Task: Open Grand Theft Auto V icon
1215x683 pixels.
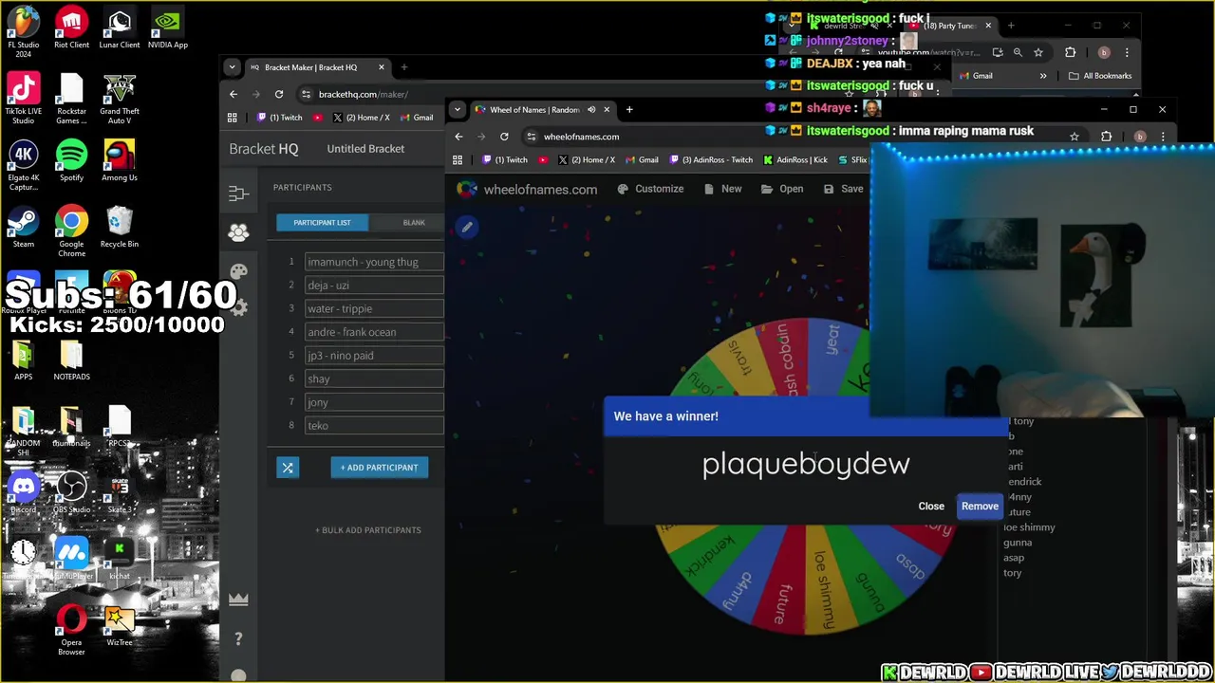Action: click(120, 99)
